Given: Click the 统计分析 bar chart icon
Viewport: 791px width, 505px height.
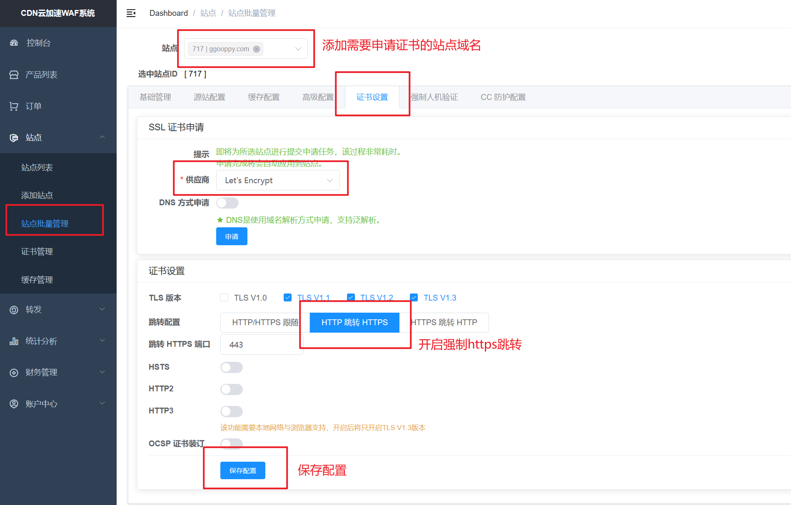Looking at the screenshot, I should [x=14, y=341].
